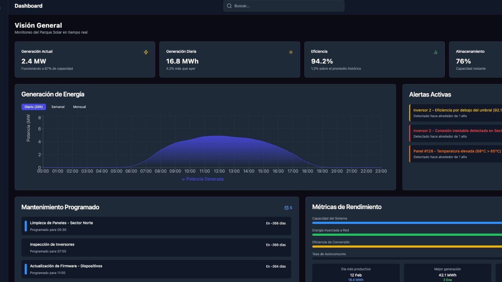Viewport: 502px width, 282px height.
Task: Click 'Programado para 11:00' text
Action: click(48, 273)
